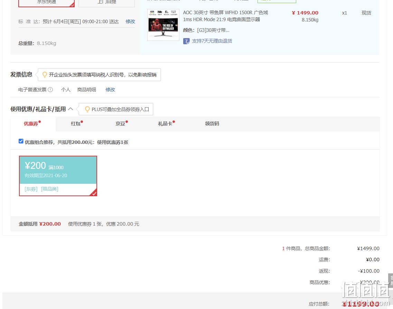Click lightbulb icon in PLUS coupon tip
393x309 pixels.
87,109
